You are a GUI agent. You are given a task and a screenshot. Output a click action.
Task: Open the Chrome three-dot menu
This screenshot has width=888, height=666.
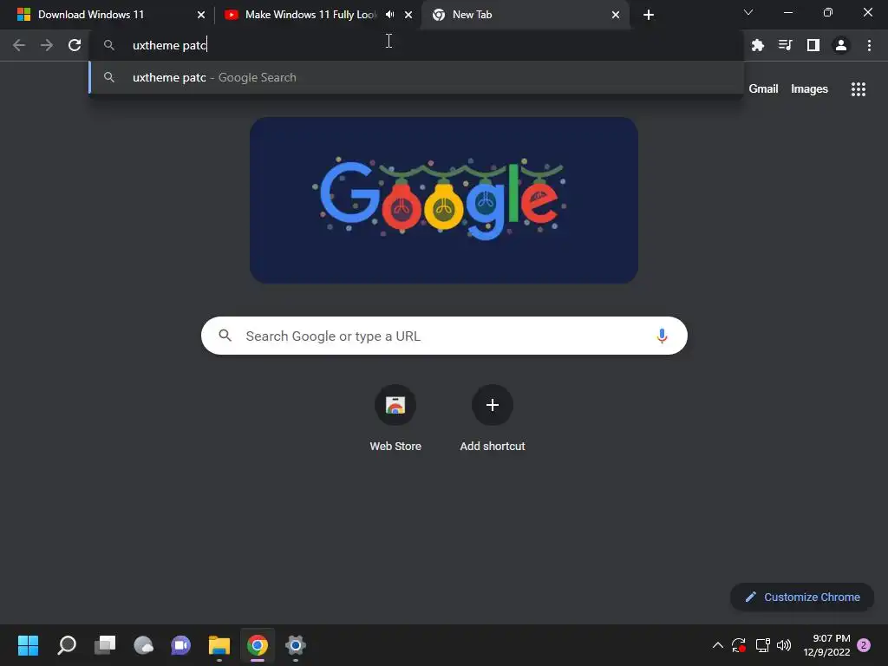869,45
